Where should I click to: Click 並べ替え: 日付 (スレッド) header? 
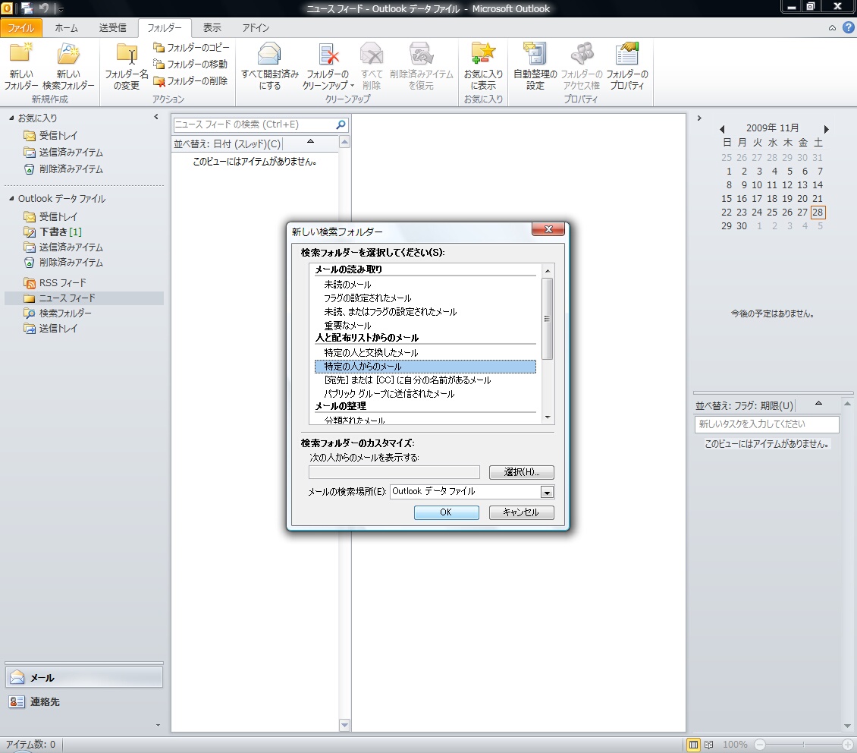pos(228,143)
